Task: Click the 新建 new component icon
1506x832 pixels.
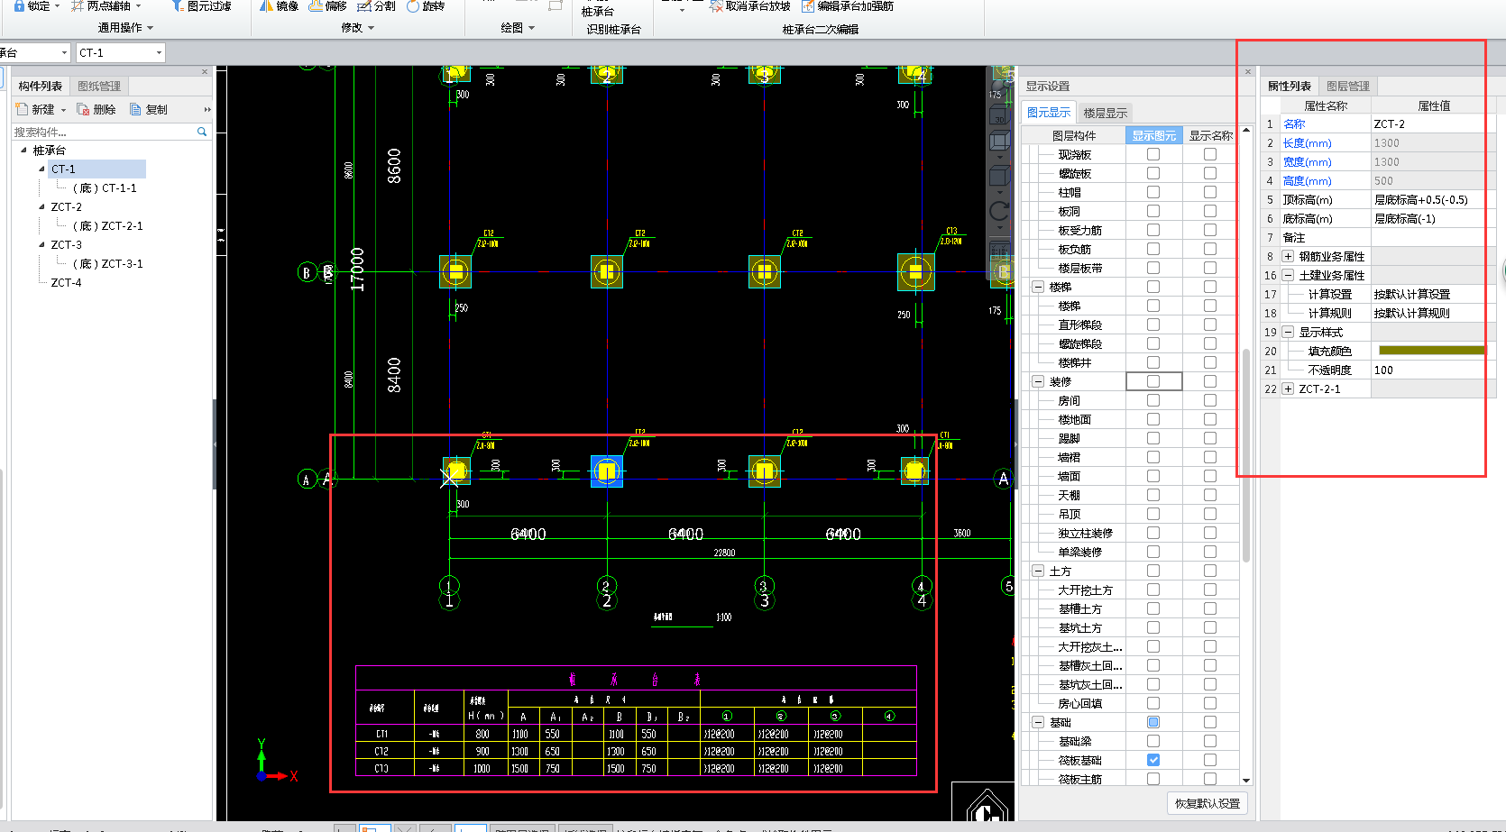Action: (22, 109)
